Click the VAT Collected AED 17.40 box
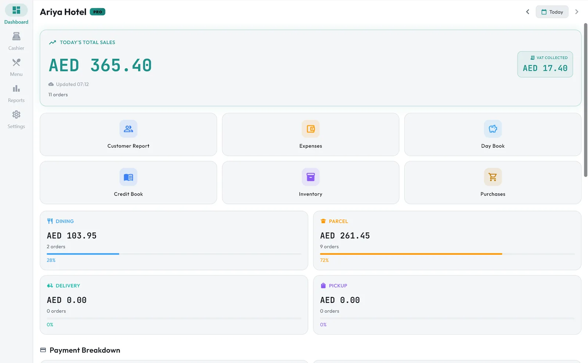588x363 pixels. click(545, 64)
